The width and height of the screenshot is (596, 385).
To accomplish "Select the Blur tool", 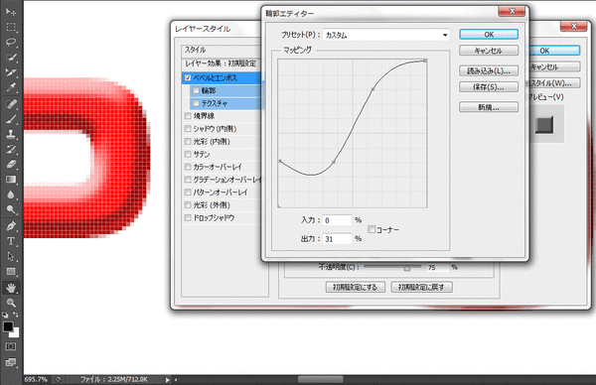I will click(x=11, y=194).
